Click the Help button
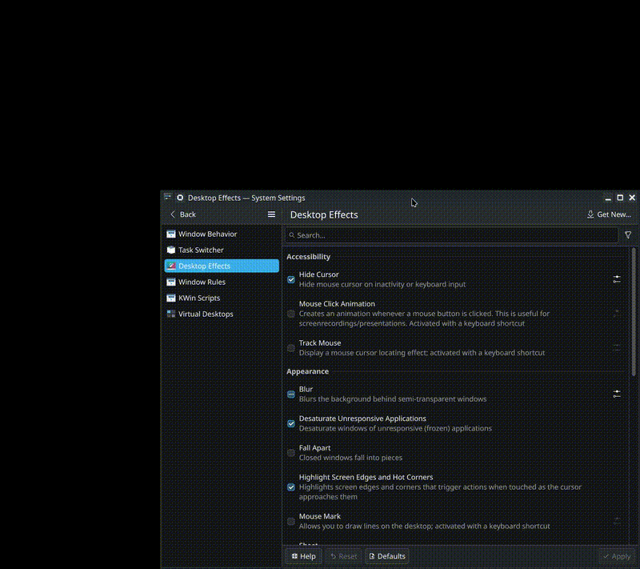The height and width of the screenshot is (569, 640). click(304, 556)
